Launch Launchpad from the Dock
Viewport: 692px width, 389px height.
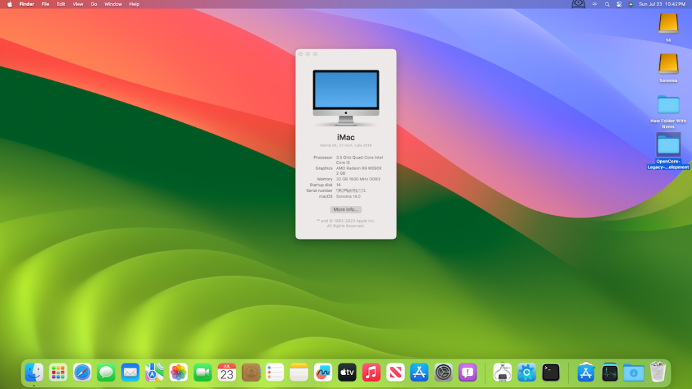click(58, 372)
